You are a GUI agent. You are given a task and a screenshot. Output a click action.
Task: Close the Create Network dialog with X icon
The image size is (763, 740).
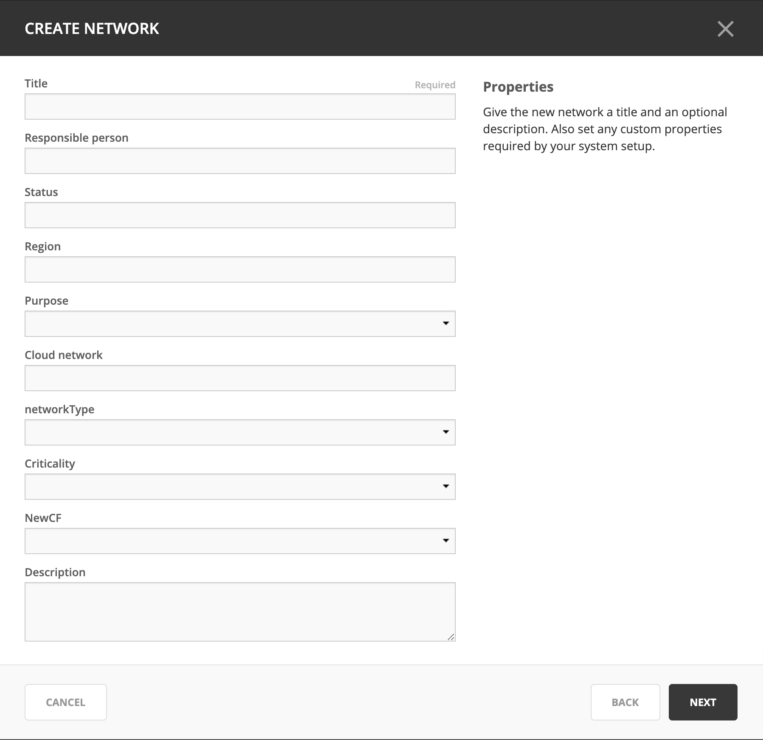click(x=725, y=29)
